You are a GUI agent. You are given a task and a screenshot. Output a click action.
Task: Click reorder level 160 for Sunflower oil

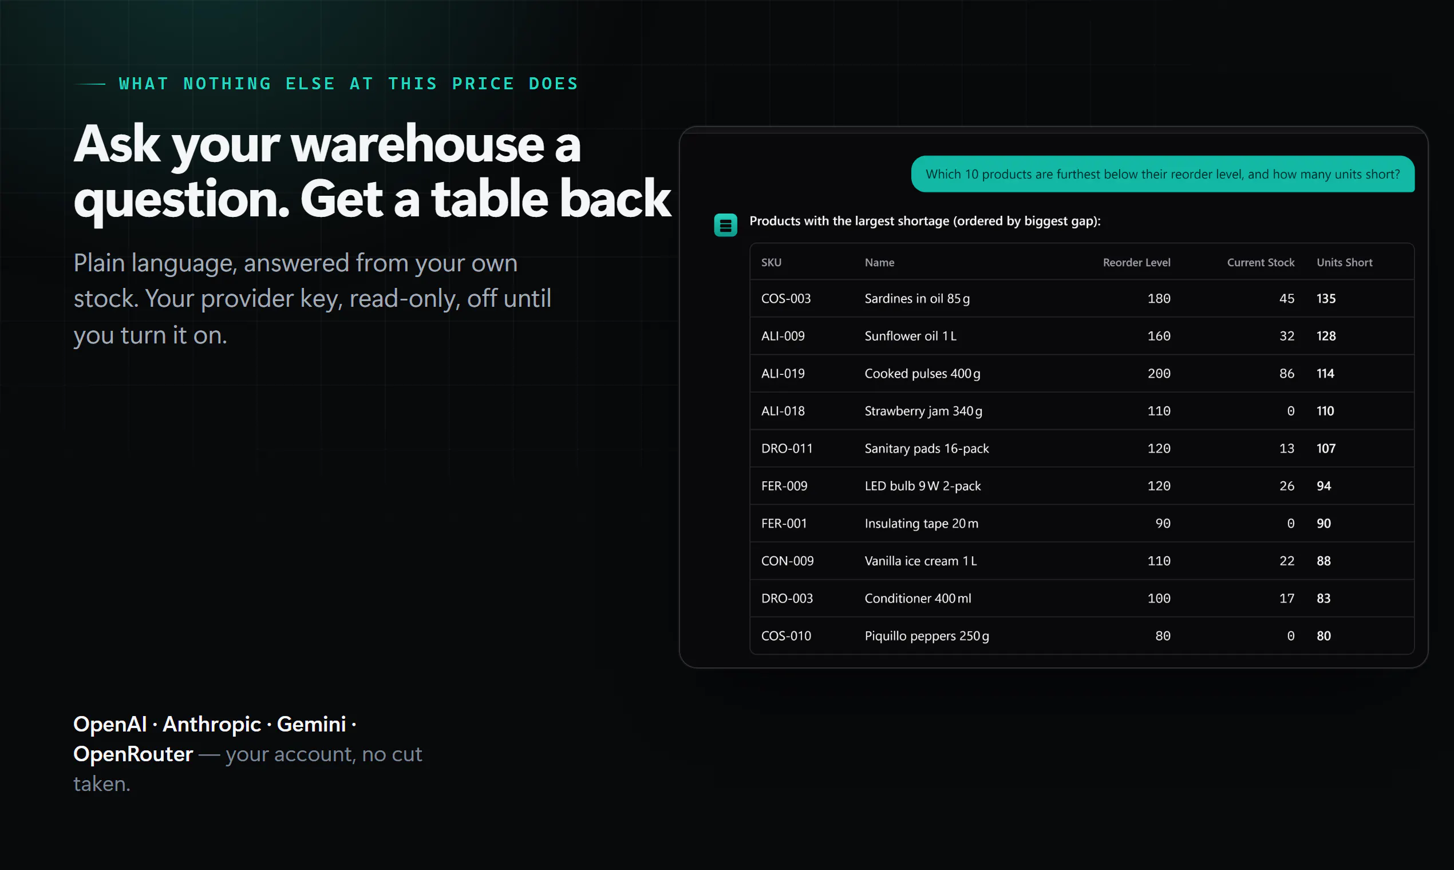1159,336
